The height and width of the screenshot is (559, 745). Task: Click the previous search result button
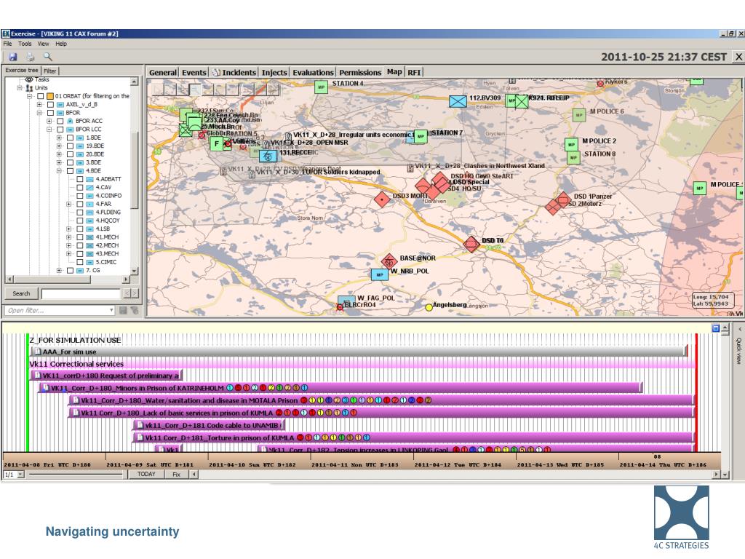click(127, 294)
